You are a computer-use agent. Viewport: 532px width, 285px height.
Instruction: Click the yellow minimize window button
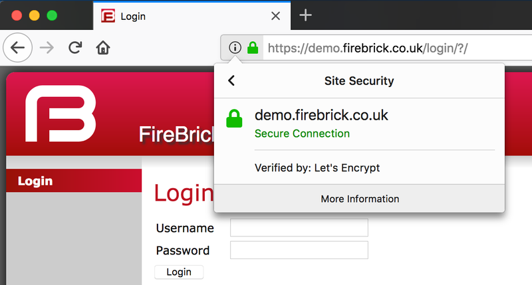pos(35,15)
